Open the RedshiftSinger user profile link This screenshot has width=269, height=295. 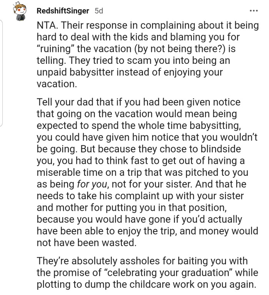coord(63,11)
